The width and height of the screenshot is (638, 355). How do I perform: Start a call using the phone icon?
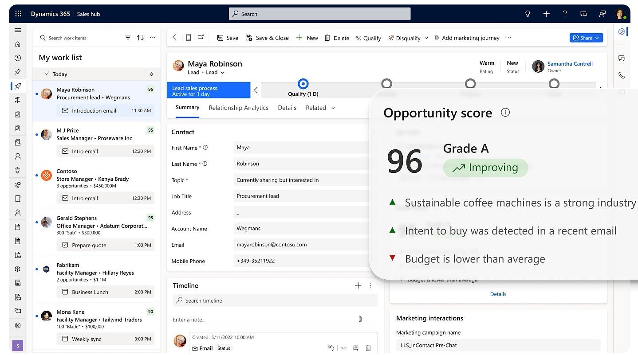point(622,75)
